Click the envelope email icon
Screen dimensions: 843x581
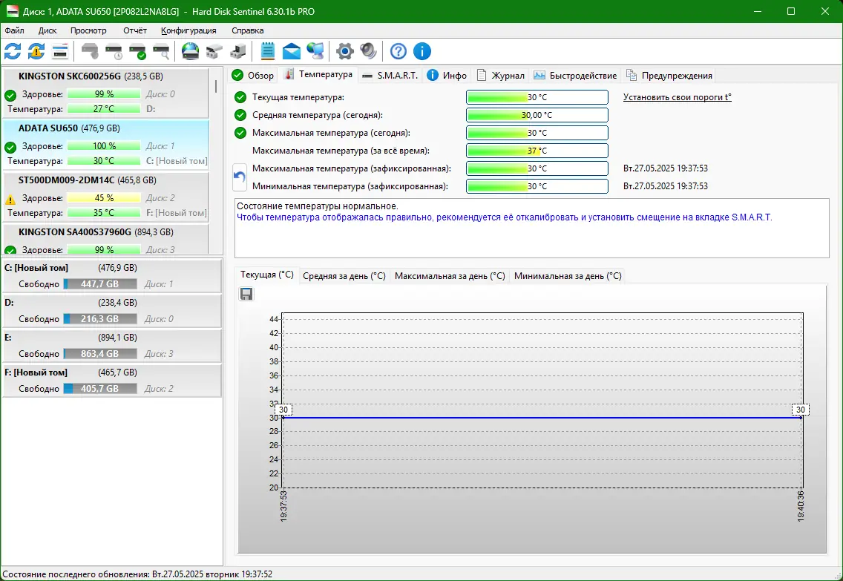[x=292, y=51]
